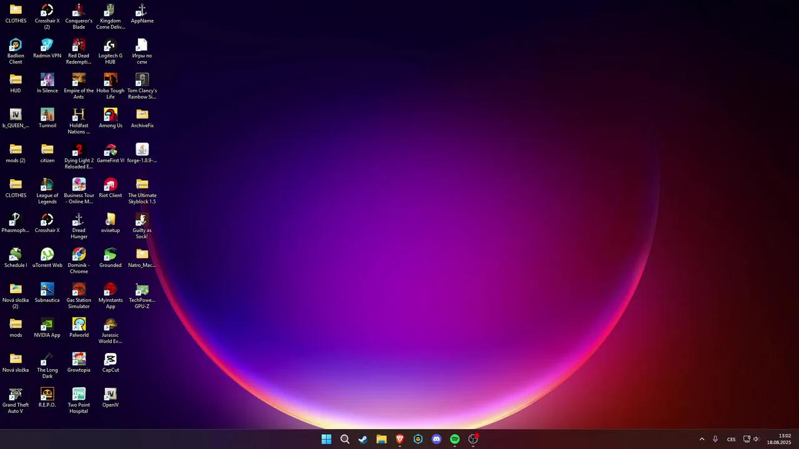This screenshot has width=799, height=449.
Task: Select the Natro_Mac folder
Action: [142, 258]
